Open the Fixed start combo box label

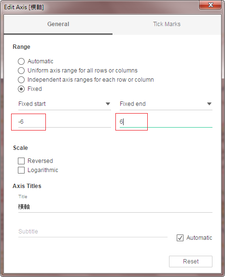click(65, 104)
